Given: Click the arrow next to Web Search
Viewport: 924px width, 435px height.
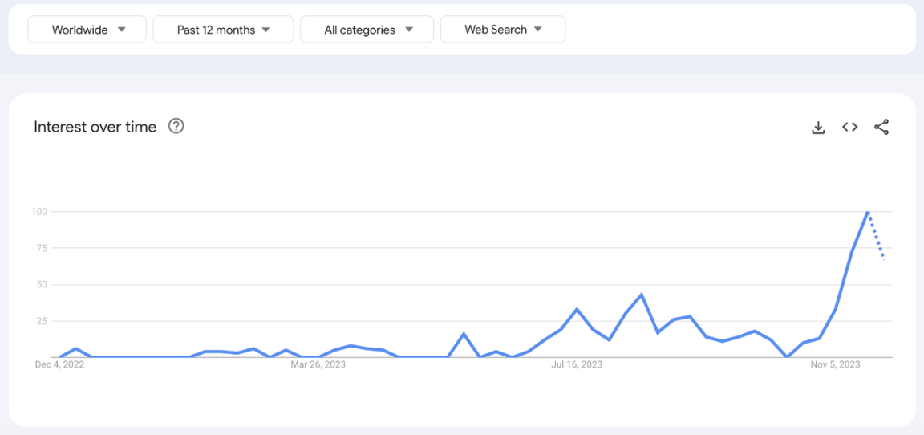Looking at the screenshot, I should click(538, 30).
